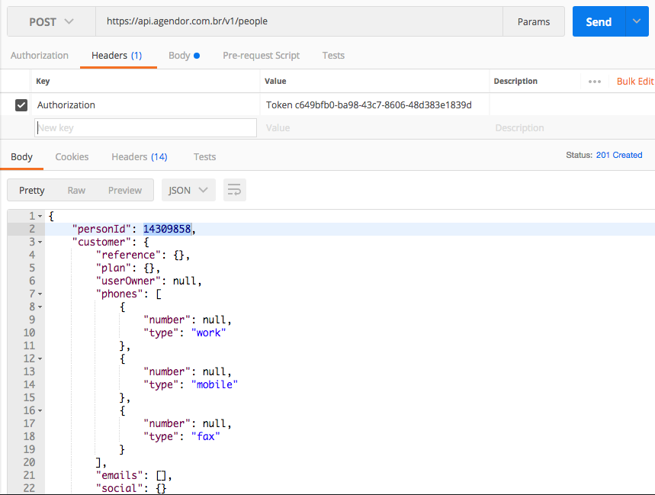The height and width of the screenshot is (495, 655).
Task: Collapse the customer object at line 3
Action: [x=40, y=243]
